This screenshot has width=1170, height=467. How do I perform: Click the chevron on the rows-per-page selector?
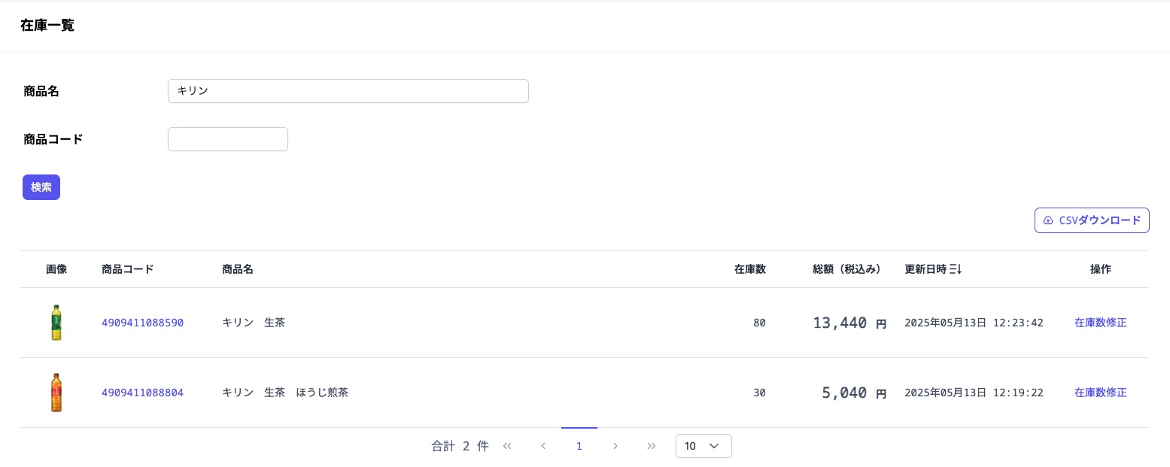click(x=714, y=446)
